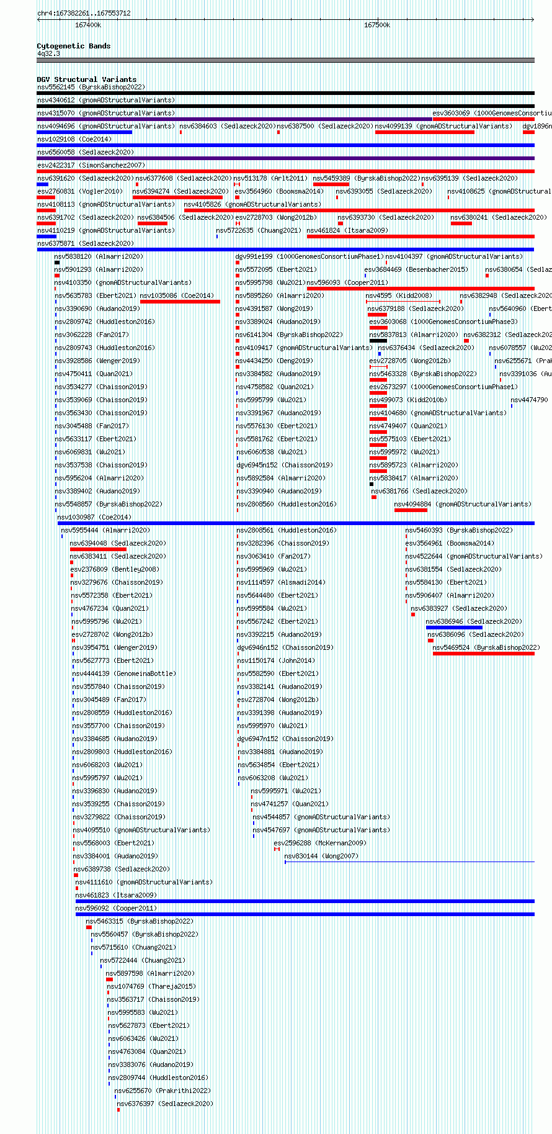
Task: Open the esv3603069 1000GenomesConsortium variant label
Action: tap(492, 113)
